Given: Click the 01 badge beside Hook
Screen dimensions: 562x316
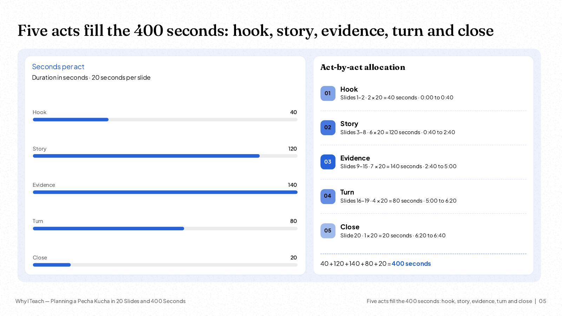Looking at the screenshot, I should 328,93.
